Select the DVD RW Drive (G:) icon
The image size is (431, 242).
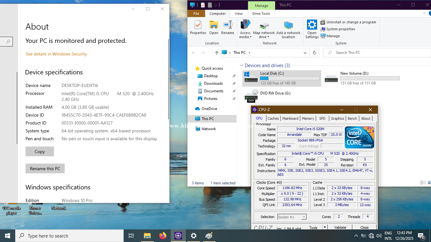point(251,96)
